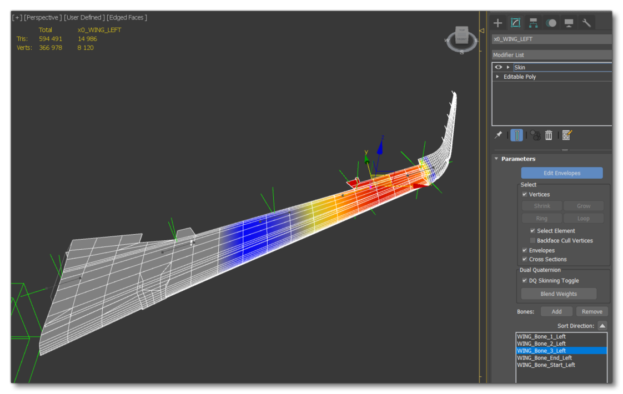Switch to the Hierarchy panel tab

tap(533, 23)
